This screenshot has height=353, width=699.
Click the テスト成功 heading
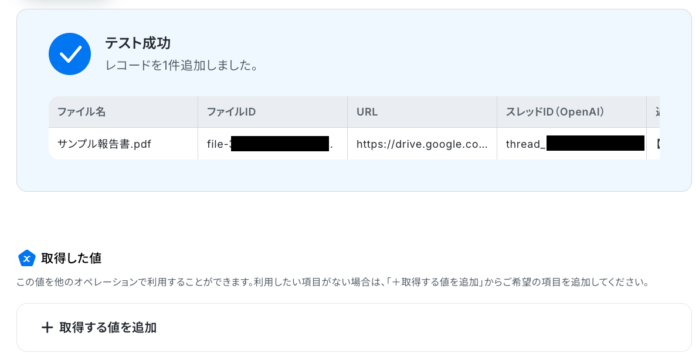[138, 43]
